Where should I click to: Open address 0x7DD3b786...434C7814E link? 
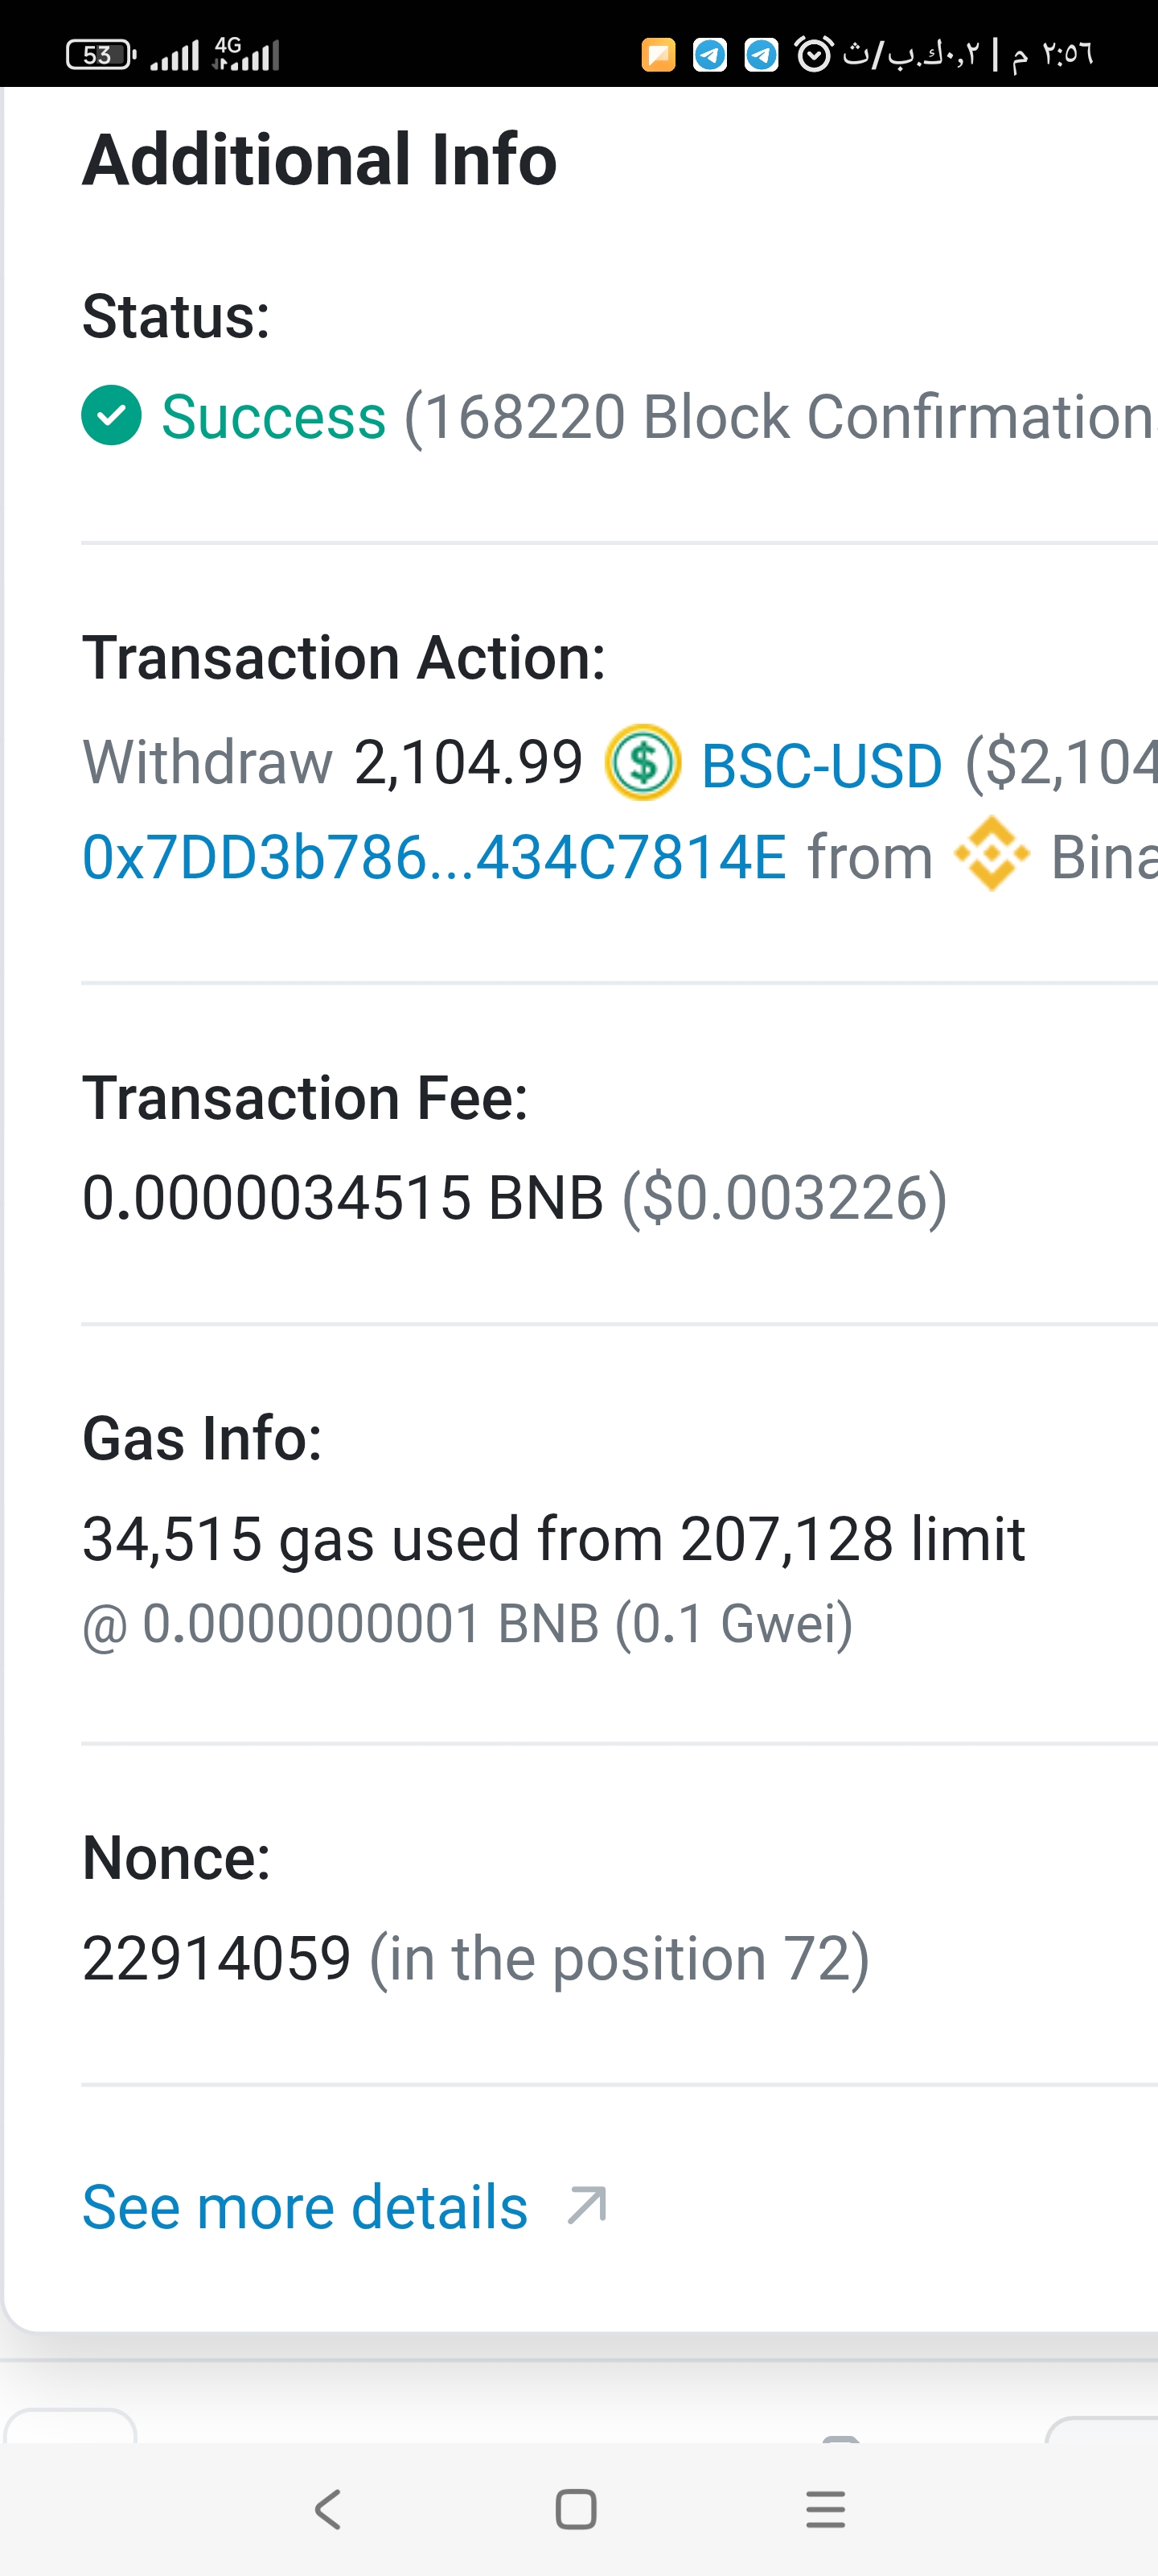click(433, 858)
